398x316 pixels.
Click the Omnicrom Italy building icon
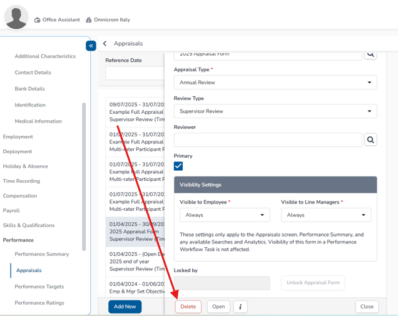(x=89, y=20)
